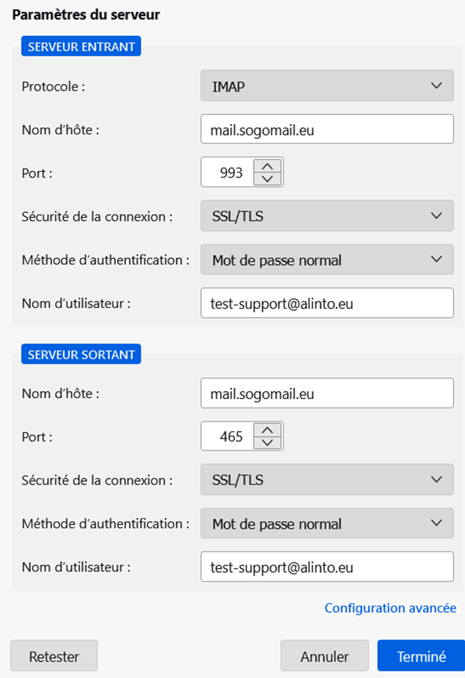
Task: Open incoming Sécurité de la connexion dropdown
Action: coord(327,216)
